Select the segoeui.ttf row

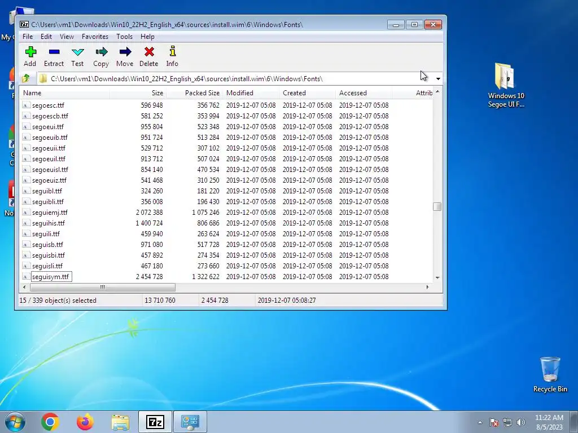(226, 127)
